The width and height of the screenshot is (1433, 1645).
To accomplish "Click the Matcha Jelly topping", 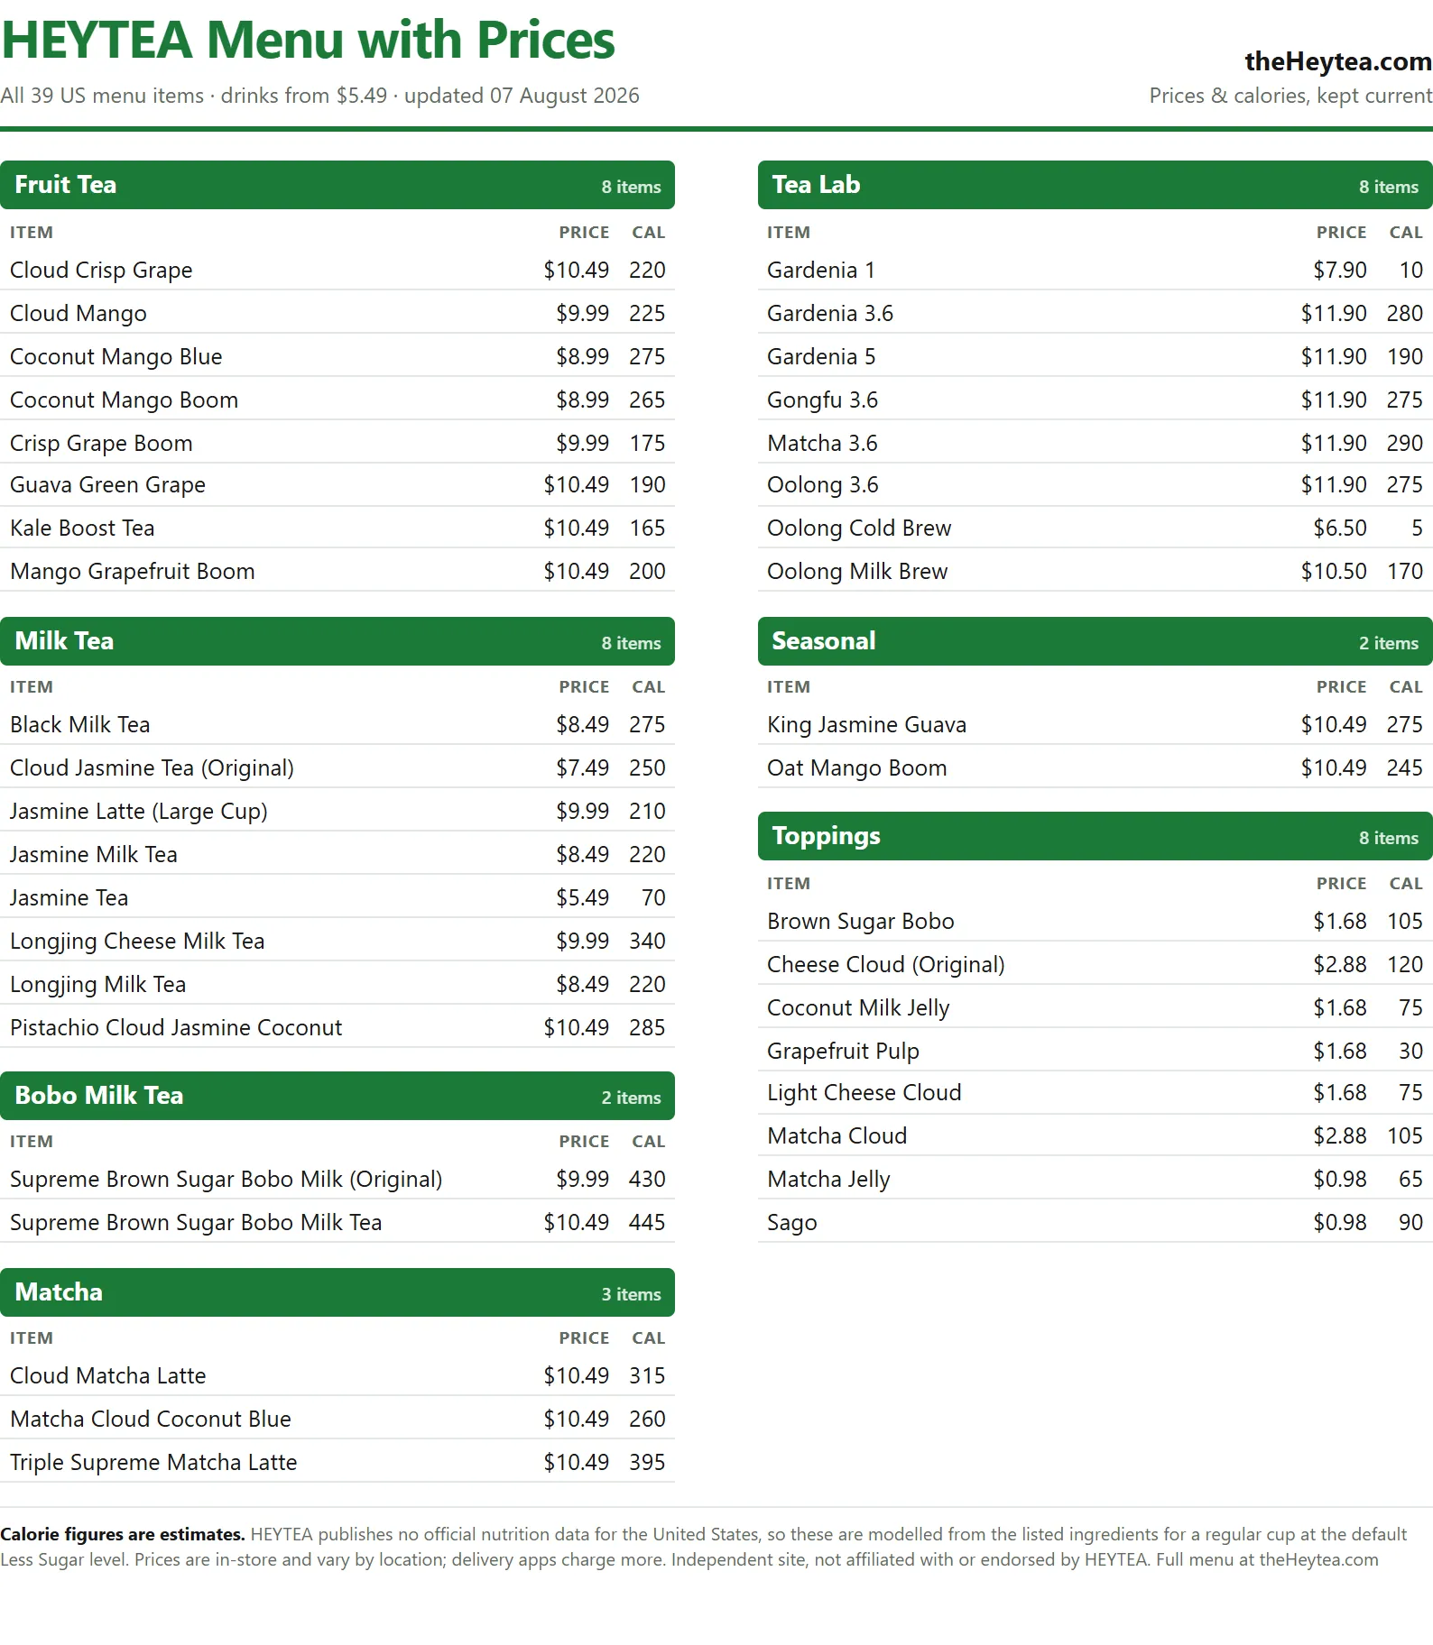I will [x=1095, y=1179].
